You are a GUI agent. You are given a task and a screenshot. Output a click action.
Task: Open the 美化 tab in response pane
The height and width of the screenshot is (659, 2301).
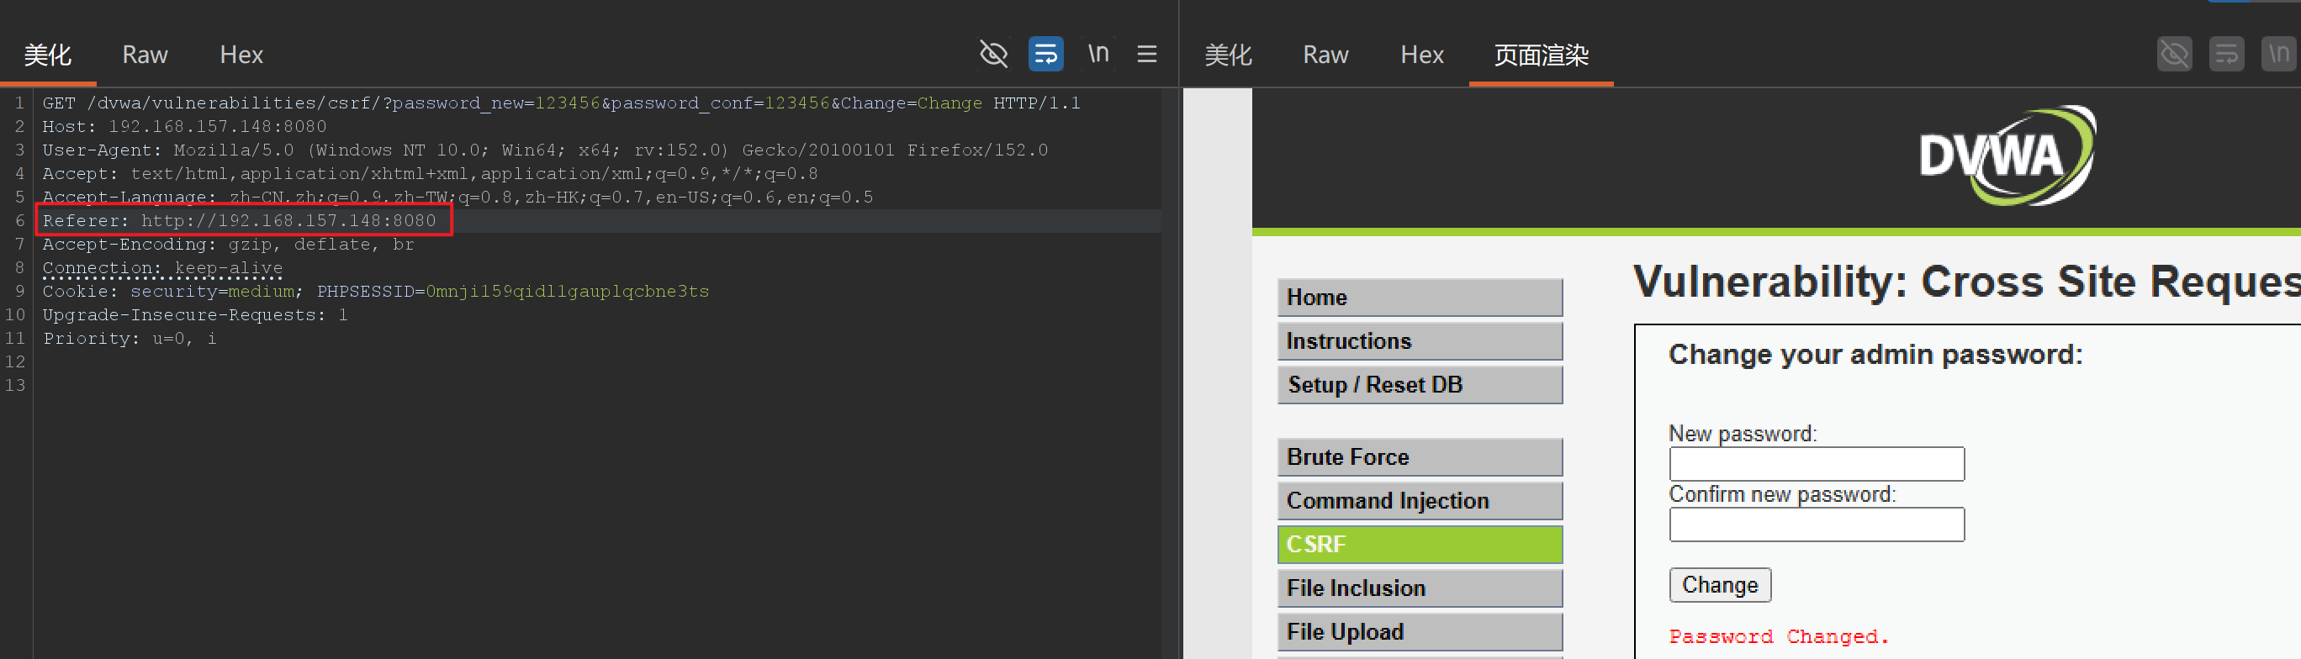1228,55
